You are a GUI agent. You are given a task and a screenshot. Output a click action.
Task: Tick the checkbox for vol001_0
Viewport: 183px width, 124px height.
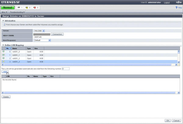3,51
